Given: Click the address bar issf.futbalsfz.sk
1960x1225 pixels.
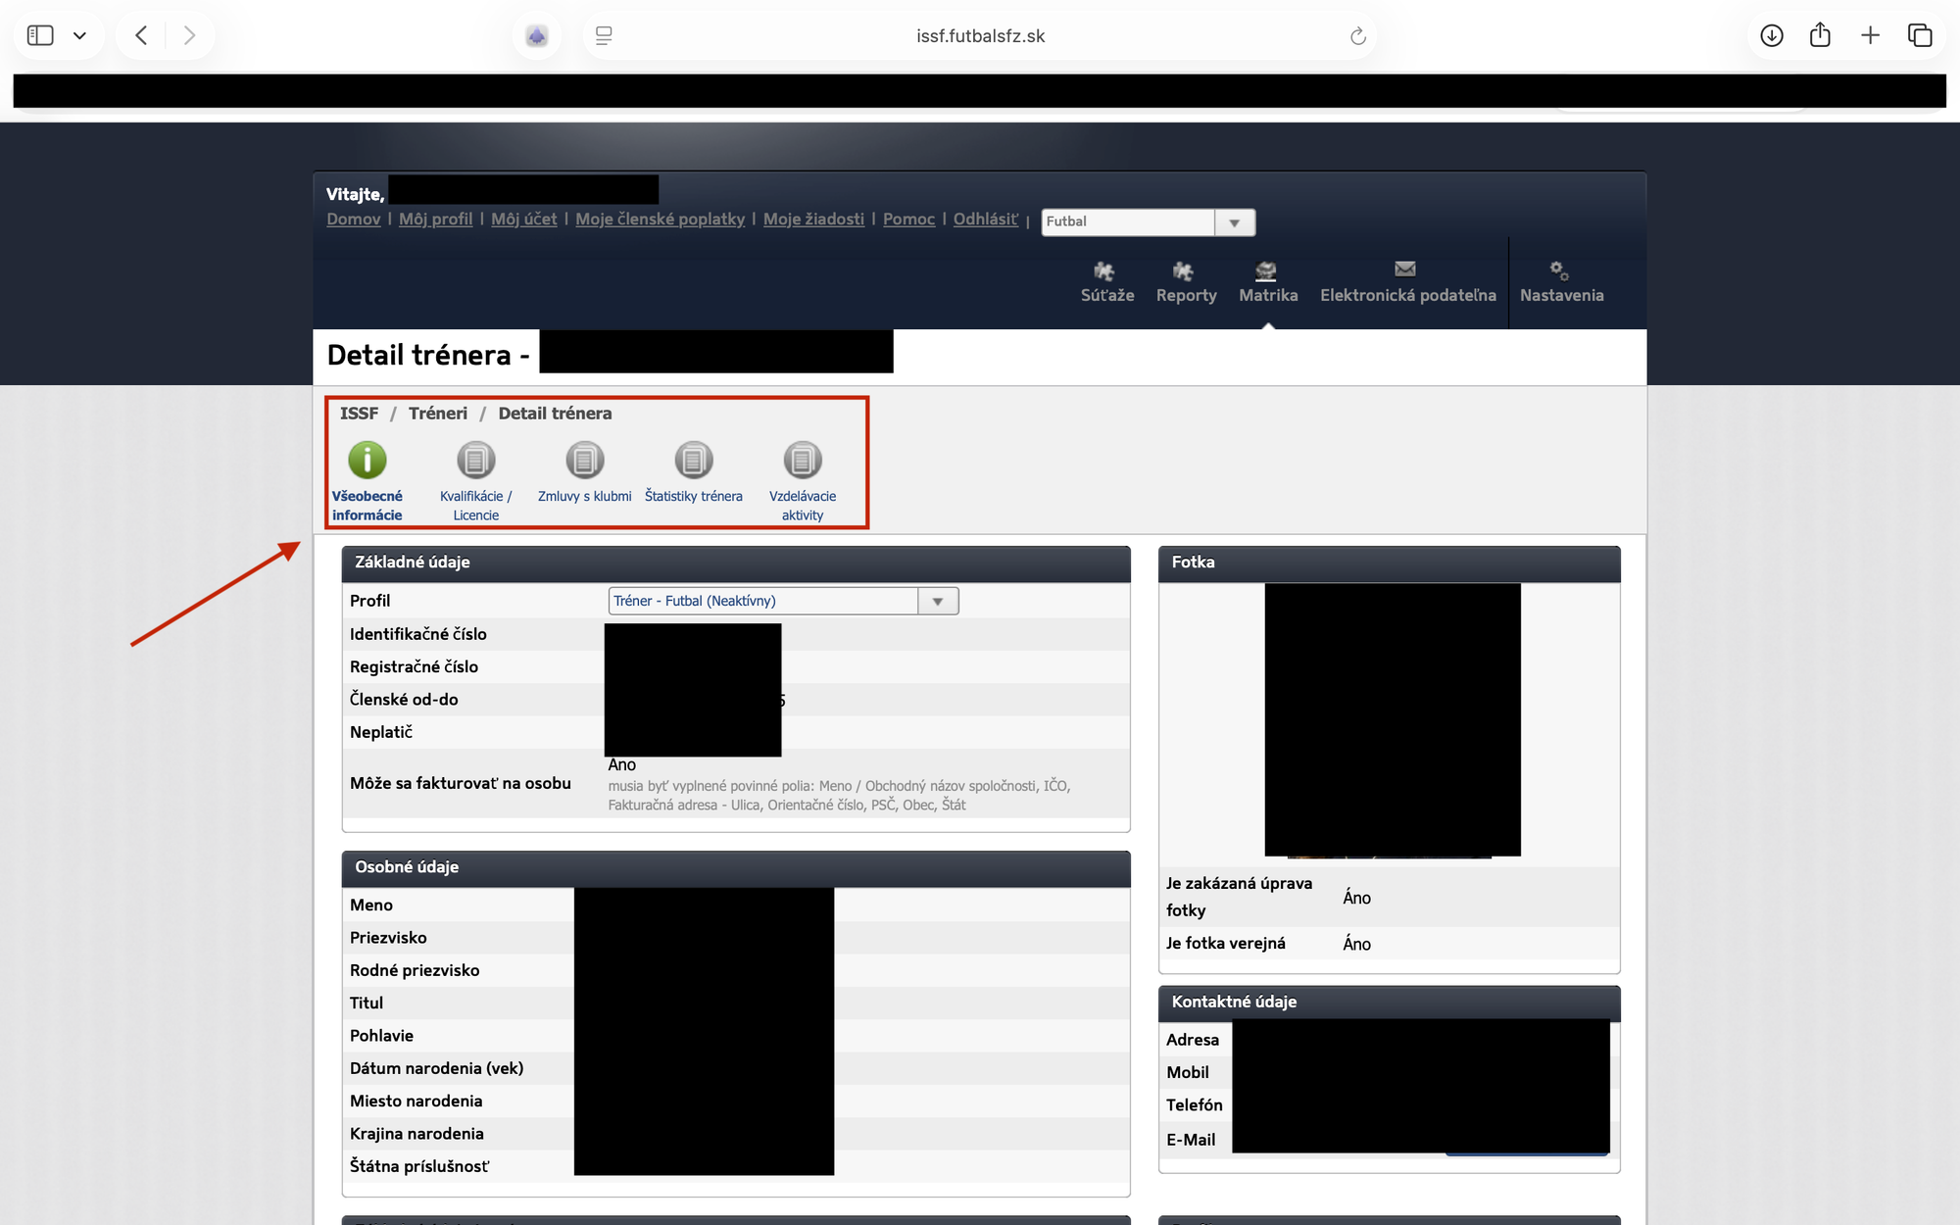Looking at the screenshot, I should point(980,36).
